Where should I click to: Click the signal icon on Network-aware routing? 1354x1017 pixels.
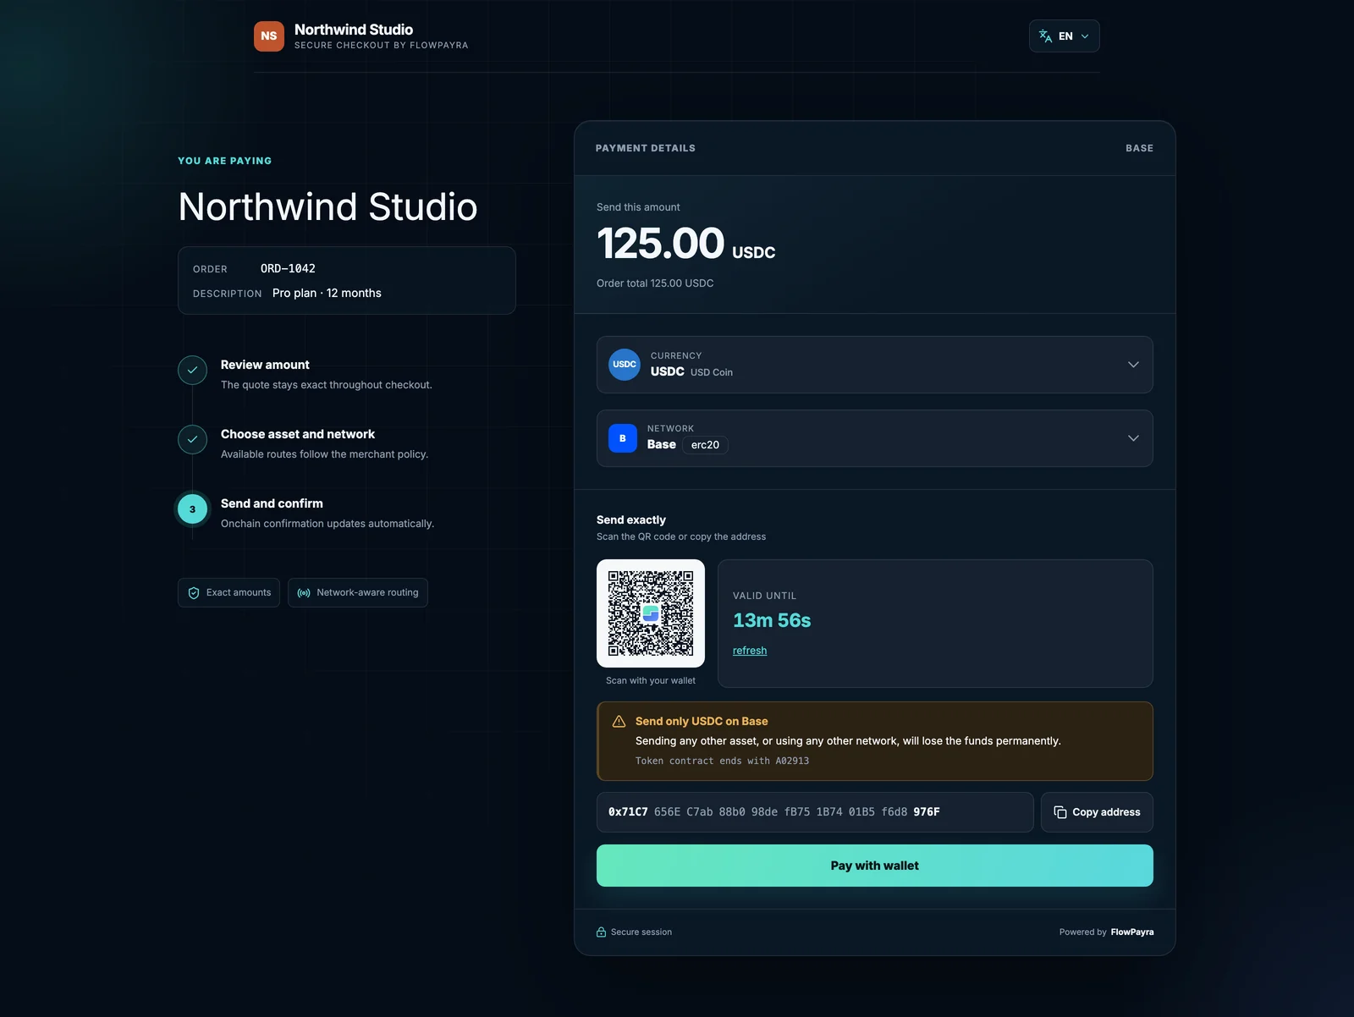304,593
